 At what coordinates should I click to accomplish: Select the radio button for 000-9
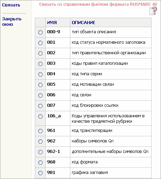point(40,32)
